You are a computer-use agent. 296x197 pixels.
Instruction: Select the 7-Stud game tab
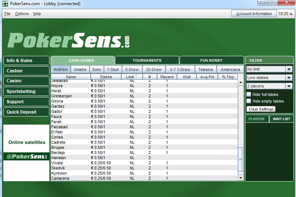113,69
